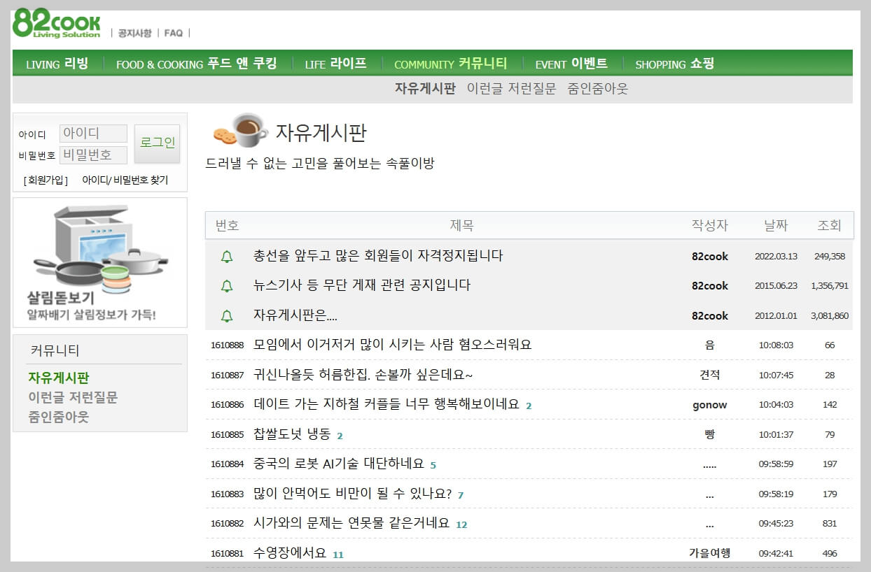Screen dimensions: 871x572
Task: Click the 아이디 input field
Action: 93,133
